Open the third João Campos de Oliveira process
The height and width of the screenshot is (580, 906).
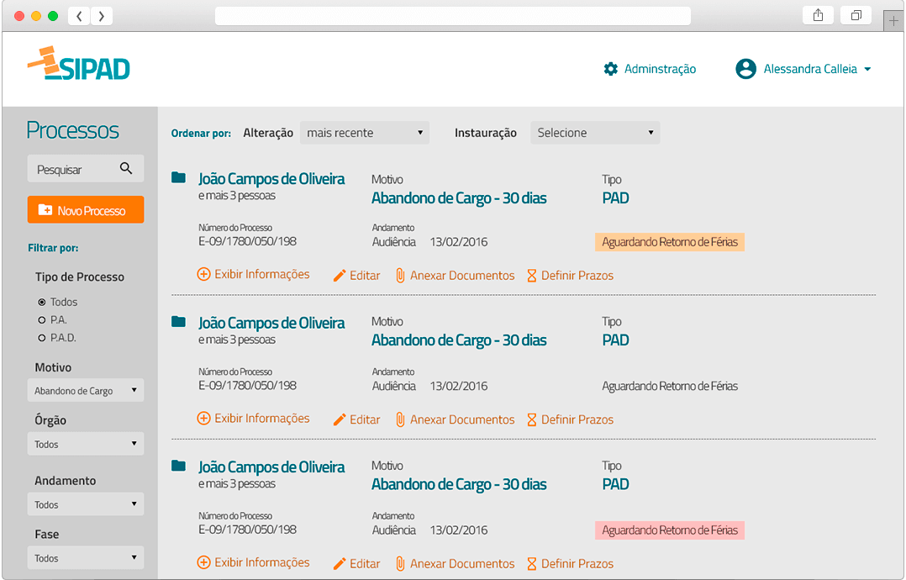click(x=271, y=467)
